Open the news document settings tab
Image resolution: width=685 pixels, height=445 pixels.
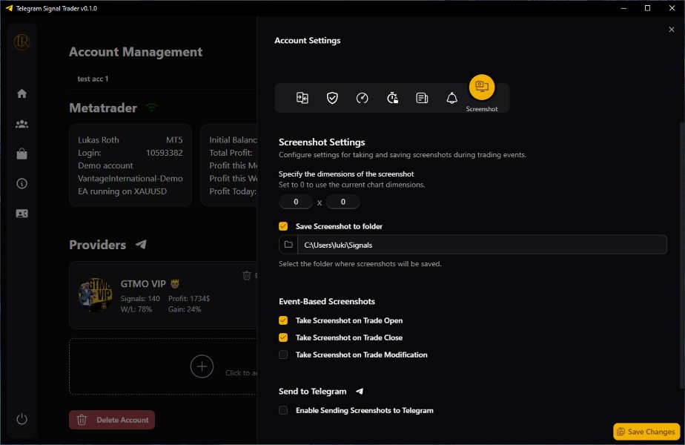[x=422, y=98]
